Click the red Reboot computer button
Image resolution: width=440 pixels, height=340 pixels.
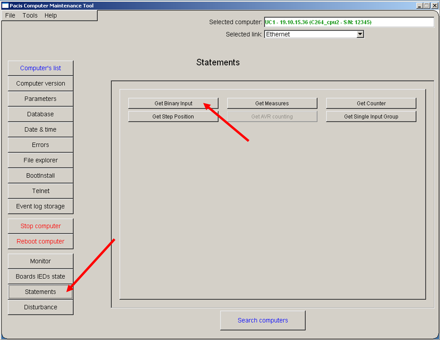[x=41, y=241]
